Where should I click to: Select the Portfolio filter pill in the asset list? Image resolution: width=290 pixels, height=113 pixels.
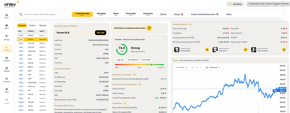coord(32,25)
